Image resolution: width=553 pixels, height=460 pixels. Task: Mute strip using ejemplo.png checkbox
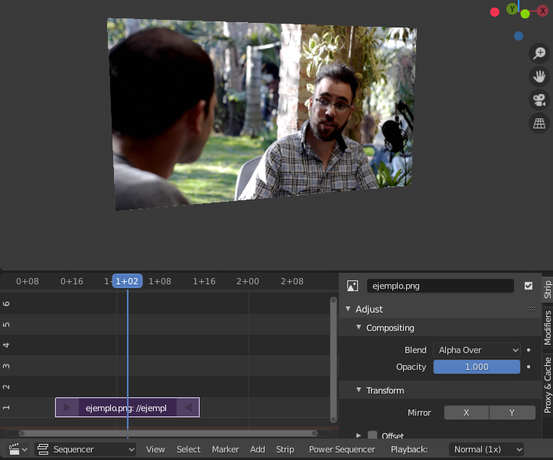(529, 286)
